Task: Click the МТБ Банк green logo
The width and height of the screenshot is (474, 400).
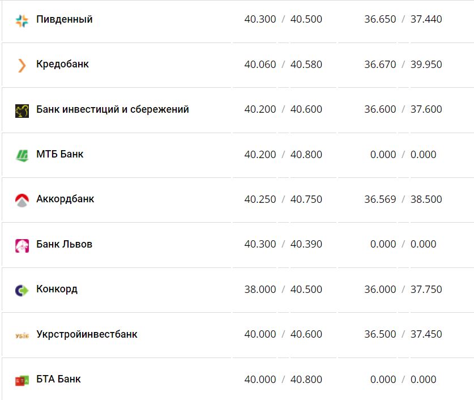Action: click(x=22, y=155)
